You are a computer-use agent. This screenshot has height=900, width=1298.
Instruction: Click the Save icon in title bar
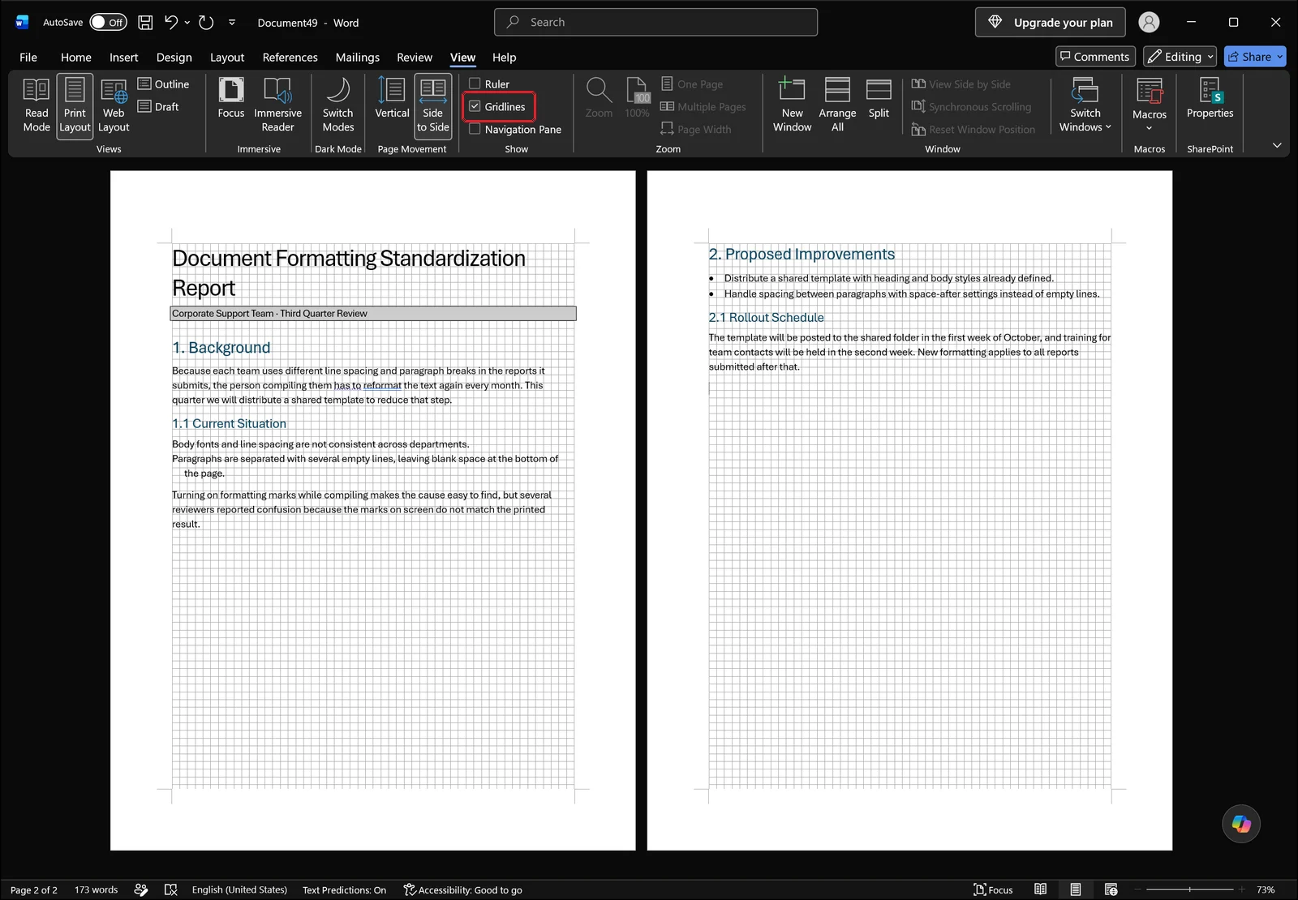click(x=145, y=23)
